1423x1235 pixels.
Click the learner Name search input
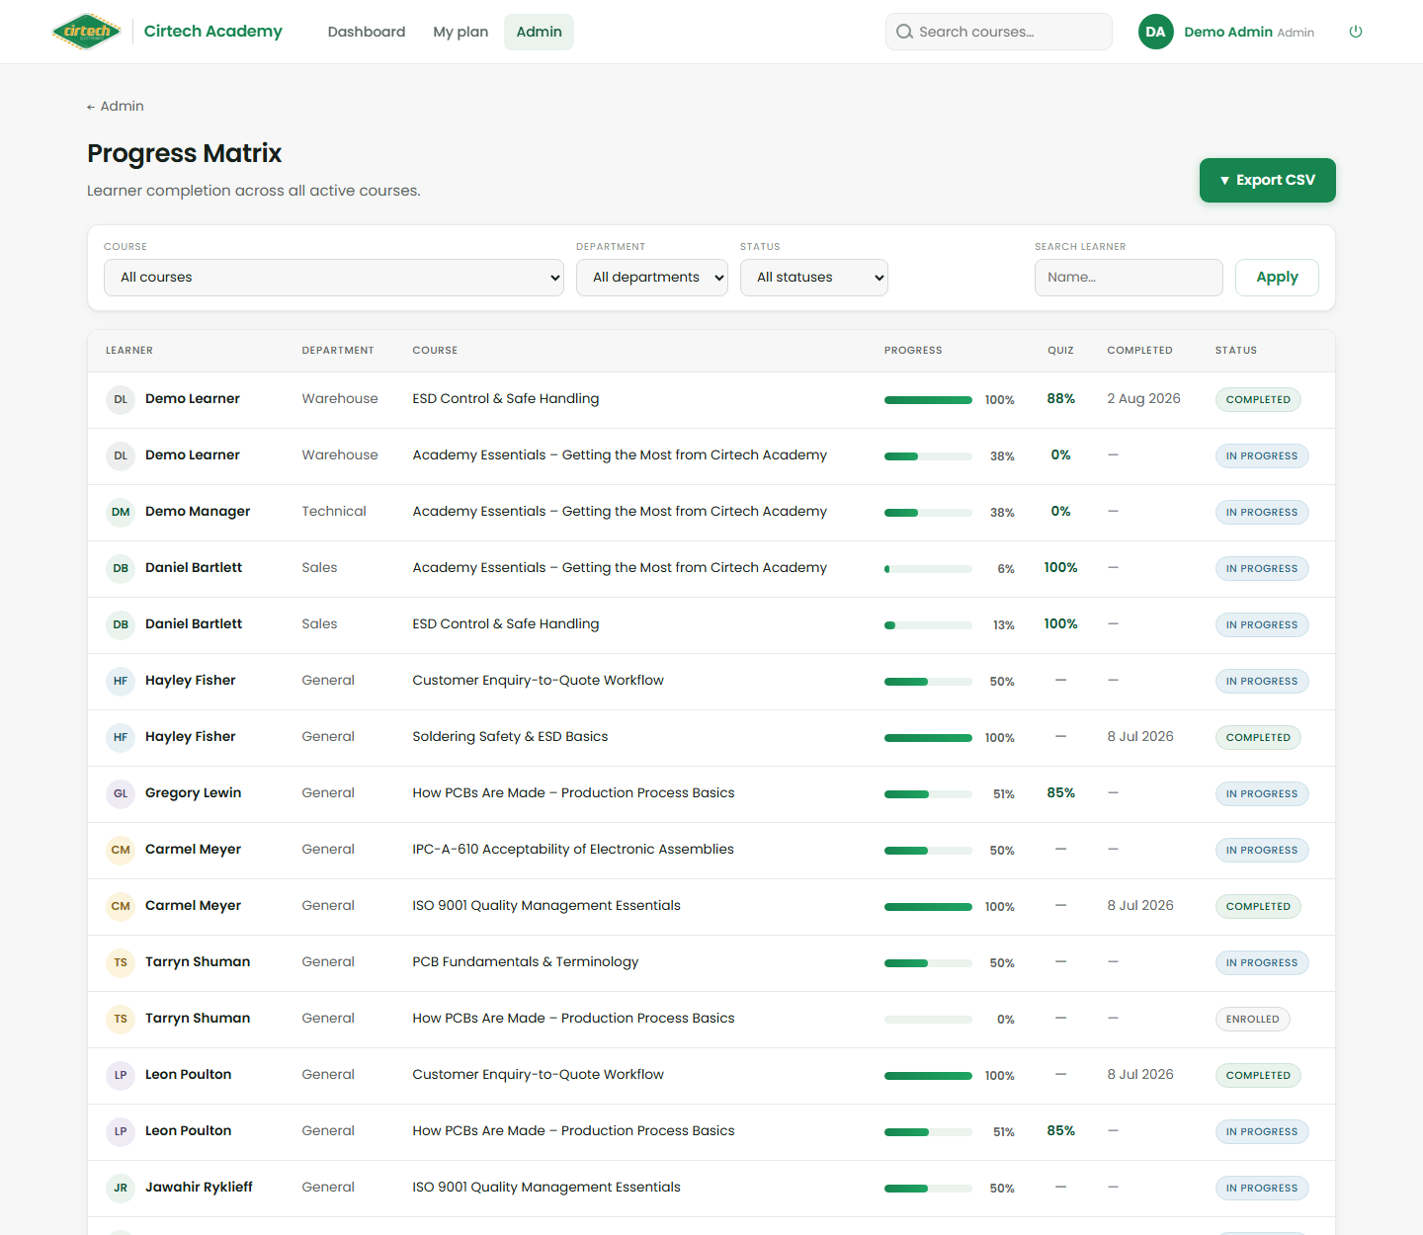tap(1129, 278)
